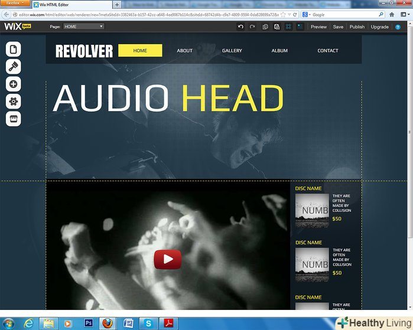Toggle the grid lines icon
Viewport: 413px width, 330px height.
[289, 27]
